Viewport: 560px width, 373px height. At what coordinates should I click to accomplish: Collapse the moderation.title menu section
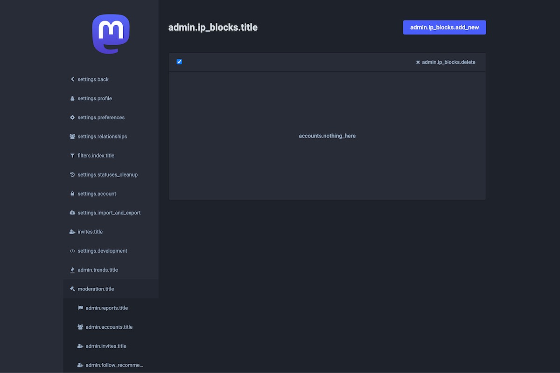point(96,289)
